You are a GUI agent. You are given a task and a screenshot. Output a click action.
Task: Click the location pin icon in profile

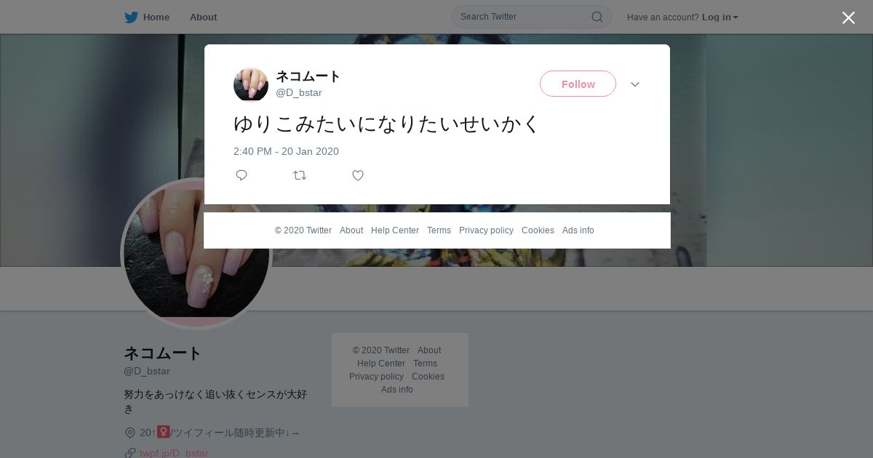click(130, 433)
